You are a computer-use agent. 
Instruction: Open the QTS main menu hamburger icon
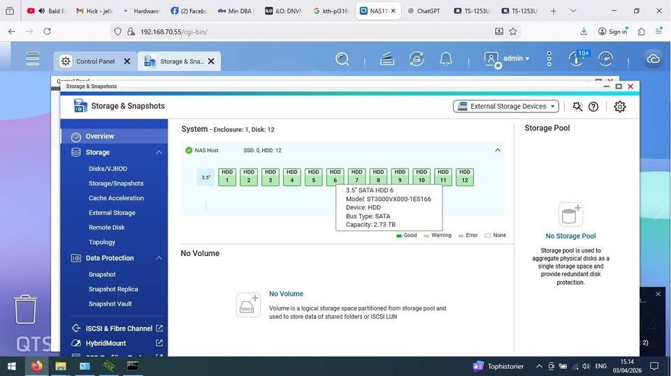pyautogui.click(x=33, y=59)
